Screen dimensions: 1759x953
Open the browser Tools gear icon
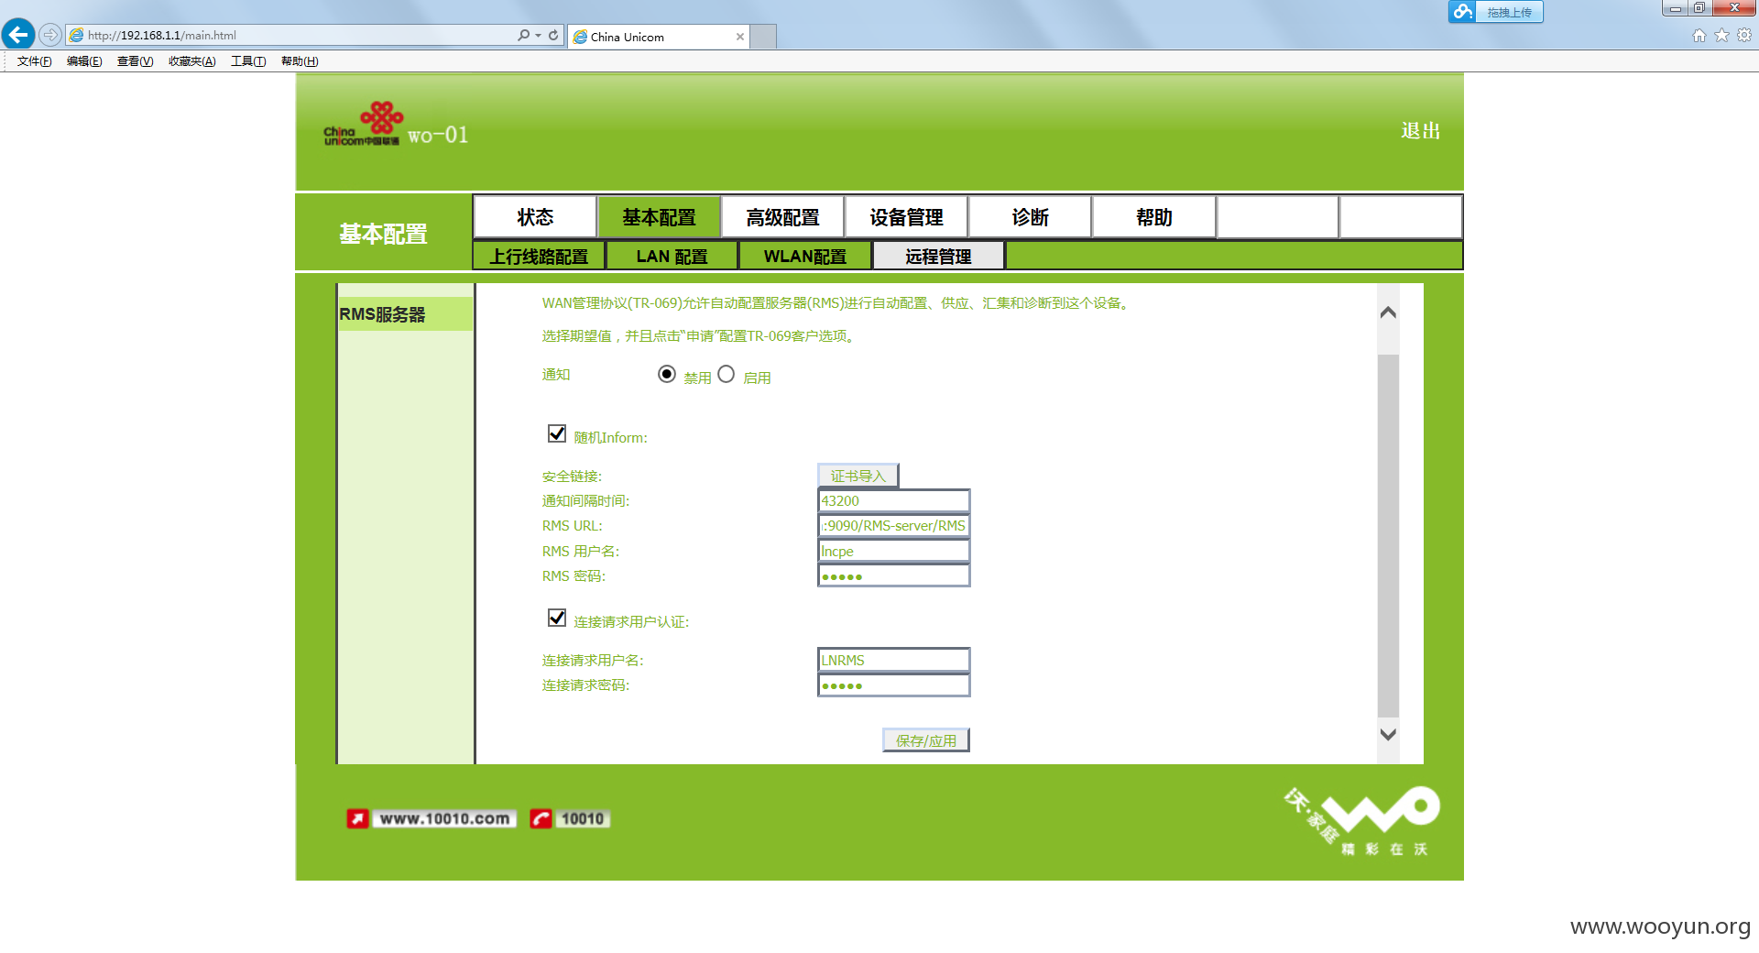(x=1744, y=35)
